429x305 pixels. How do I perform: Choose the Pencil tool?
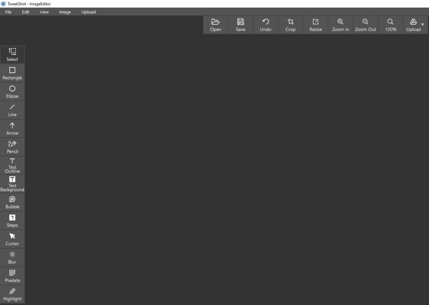coord(12,147)
